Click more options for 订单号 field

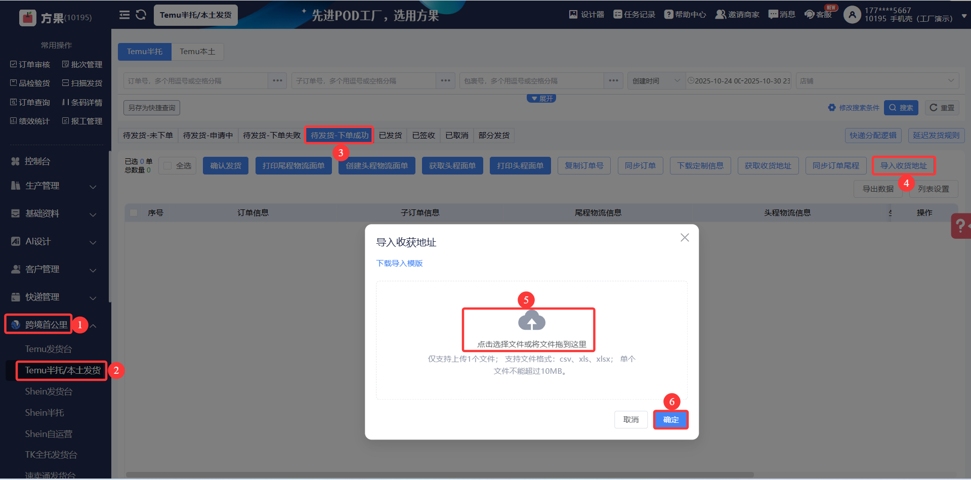(x=278, y=81)
